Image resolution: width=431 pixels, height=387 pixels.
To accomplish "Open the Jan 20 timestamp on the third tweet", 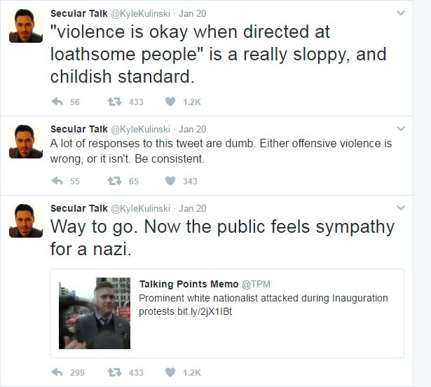I will (193, 208).
